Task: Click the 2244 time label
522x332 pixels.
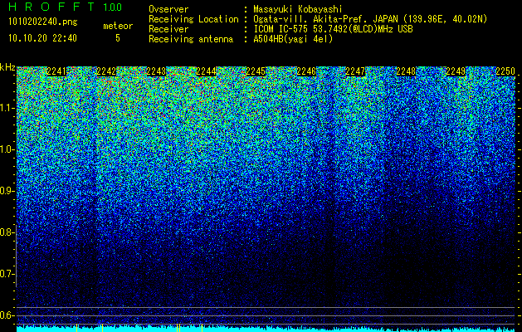Action: click(206, 71)
